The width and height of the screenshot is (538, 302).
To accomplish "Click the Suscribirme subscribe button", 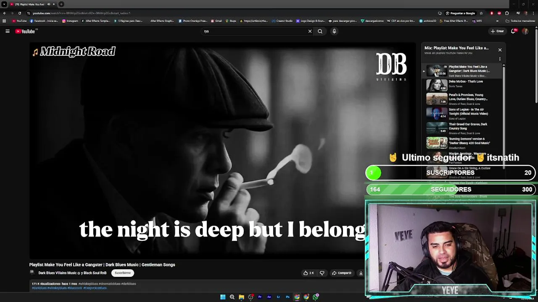I will coord(123,273).
